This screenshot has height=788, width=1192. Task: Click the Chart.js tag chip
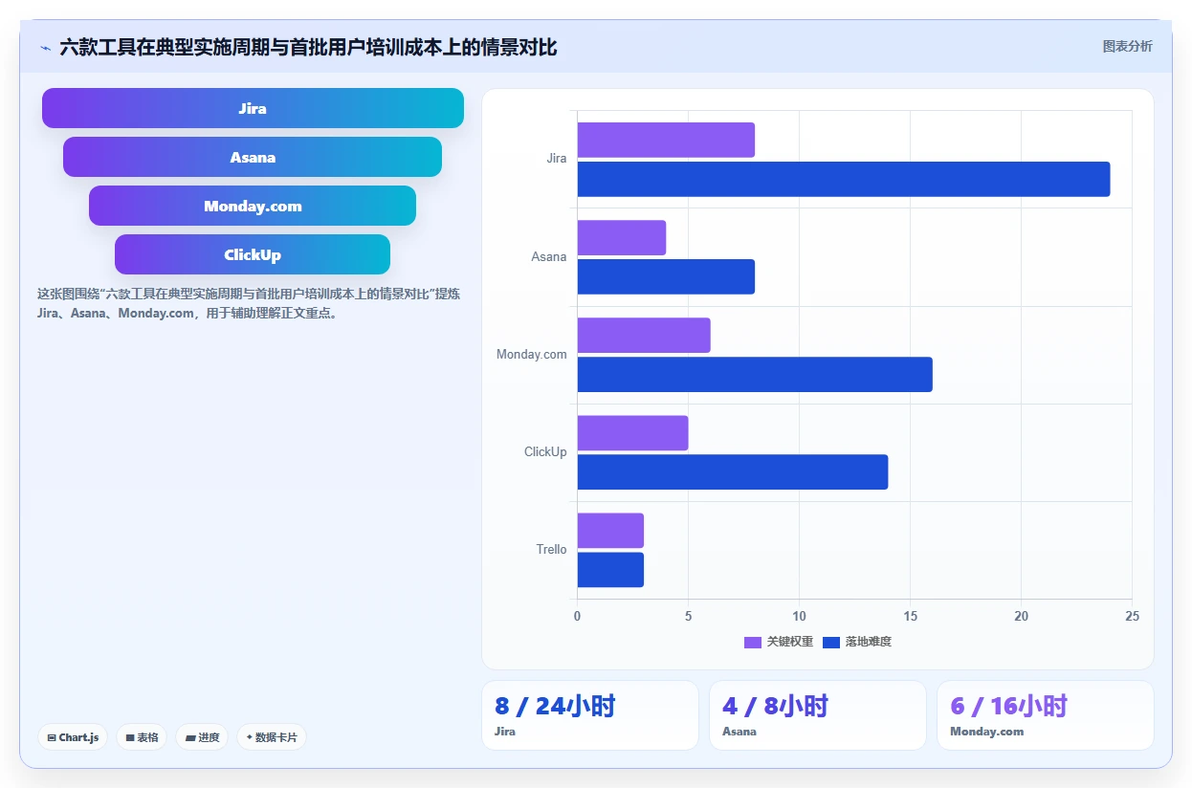click(73, 737)
